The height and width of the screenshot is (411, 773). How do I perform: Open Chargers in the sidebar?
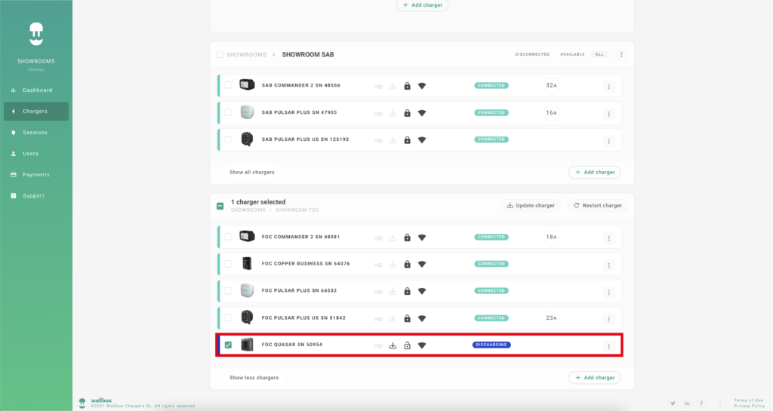36,112
